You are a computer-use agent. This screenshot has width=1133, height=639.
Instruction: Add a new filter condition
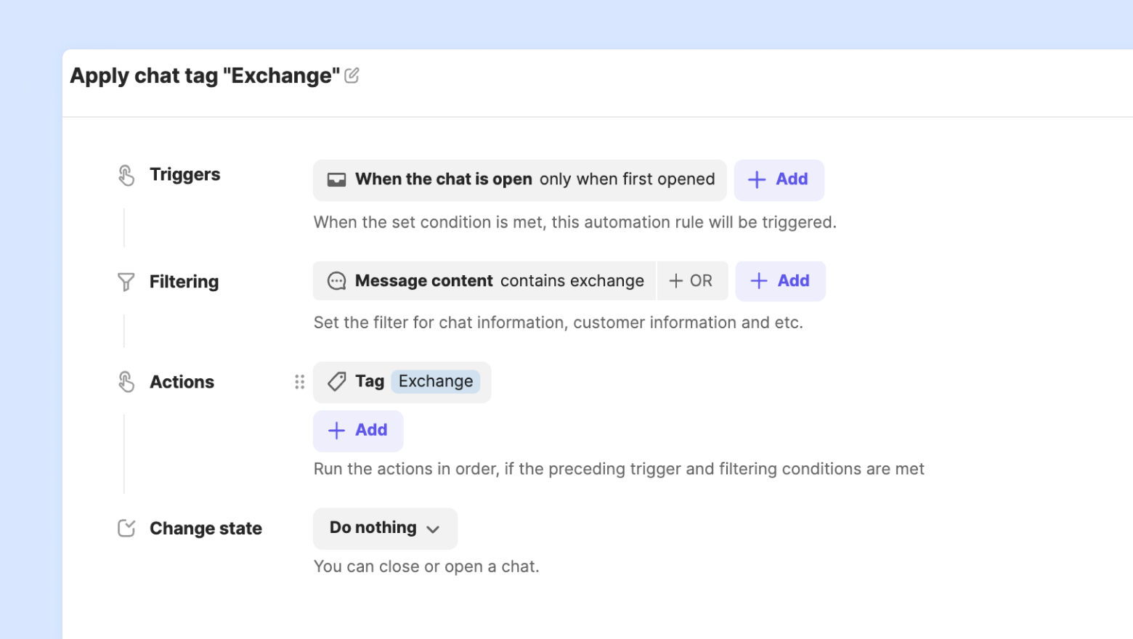[x=780, y=281]
